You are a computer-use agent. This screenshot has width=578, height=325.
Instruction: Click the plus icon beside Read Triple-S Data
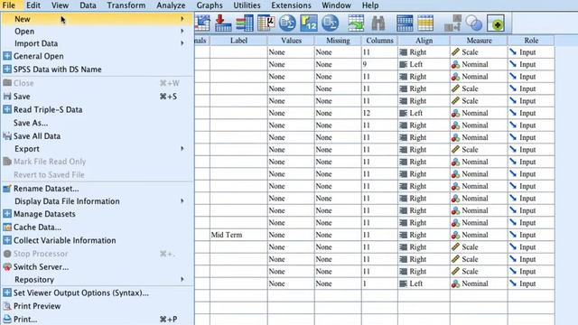7,109
